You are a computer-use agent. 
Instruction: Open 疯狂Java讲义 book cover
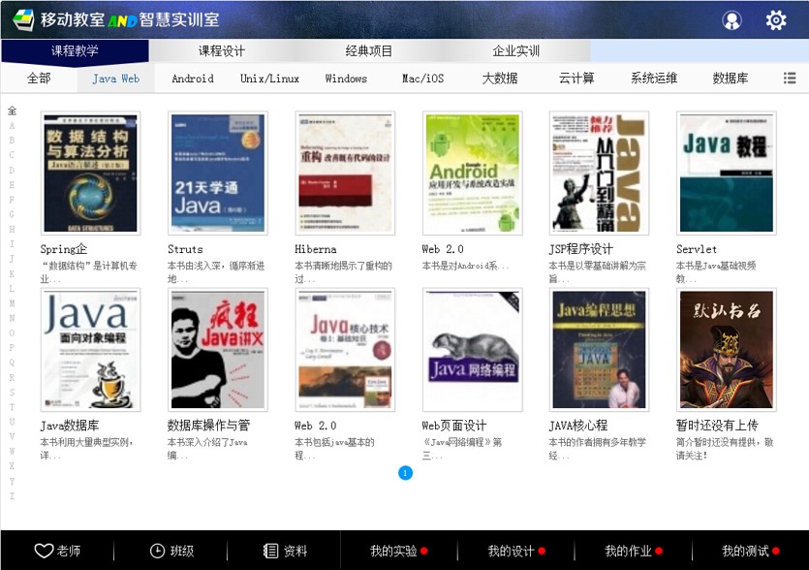[218, 350]
